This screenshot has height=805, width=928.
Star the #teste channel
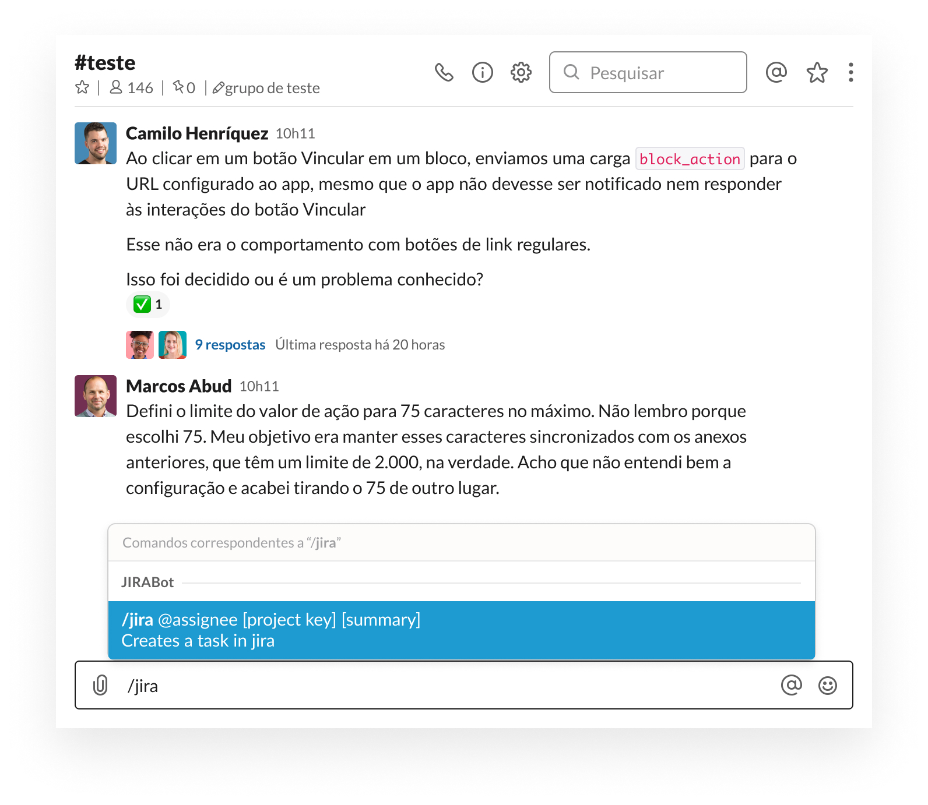click(x=82, y=87)
